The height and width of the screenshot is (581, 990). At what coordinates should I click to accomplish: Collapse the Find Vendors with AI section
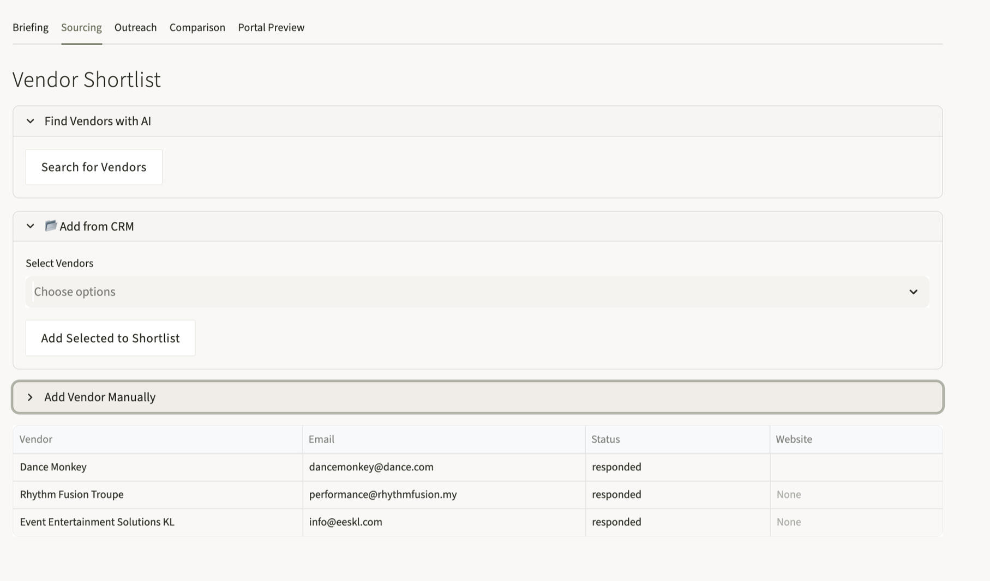coord(97,121)
